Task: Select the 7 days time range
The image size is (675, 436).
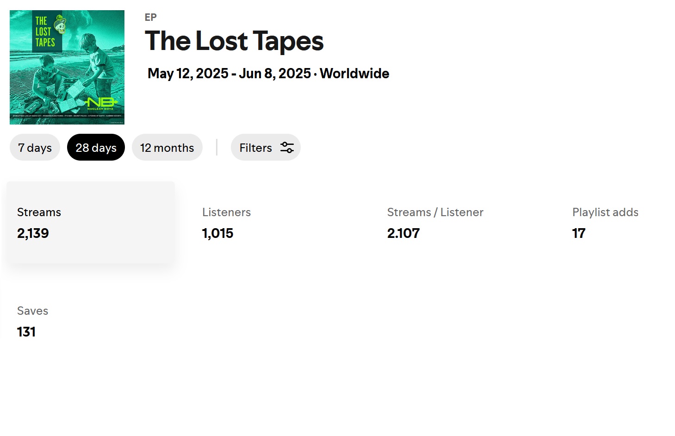Action: [35, 148]
